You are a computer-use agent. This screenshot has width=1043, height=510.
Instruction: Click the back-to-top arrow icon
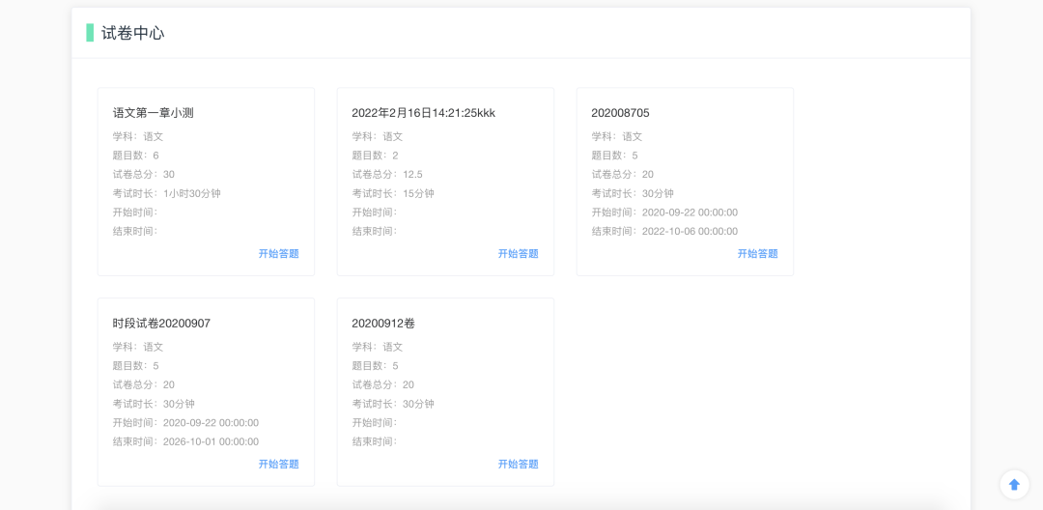(1014, 484)
